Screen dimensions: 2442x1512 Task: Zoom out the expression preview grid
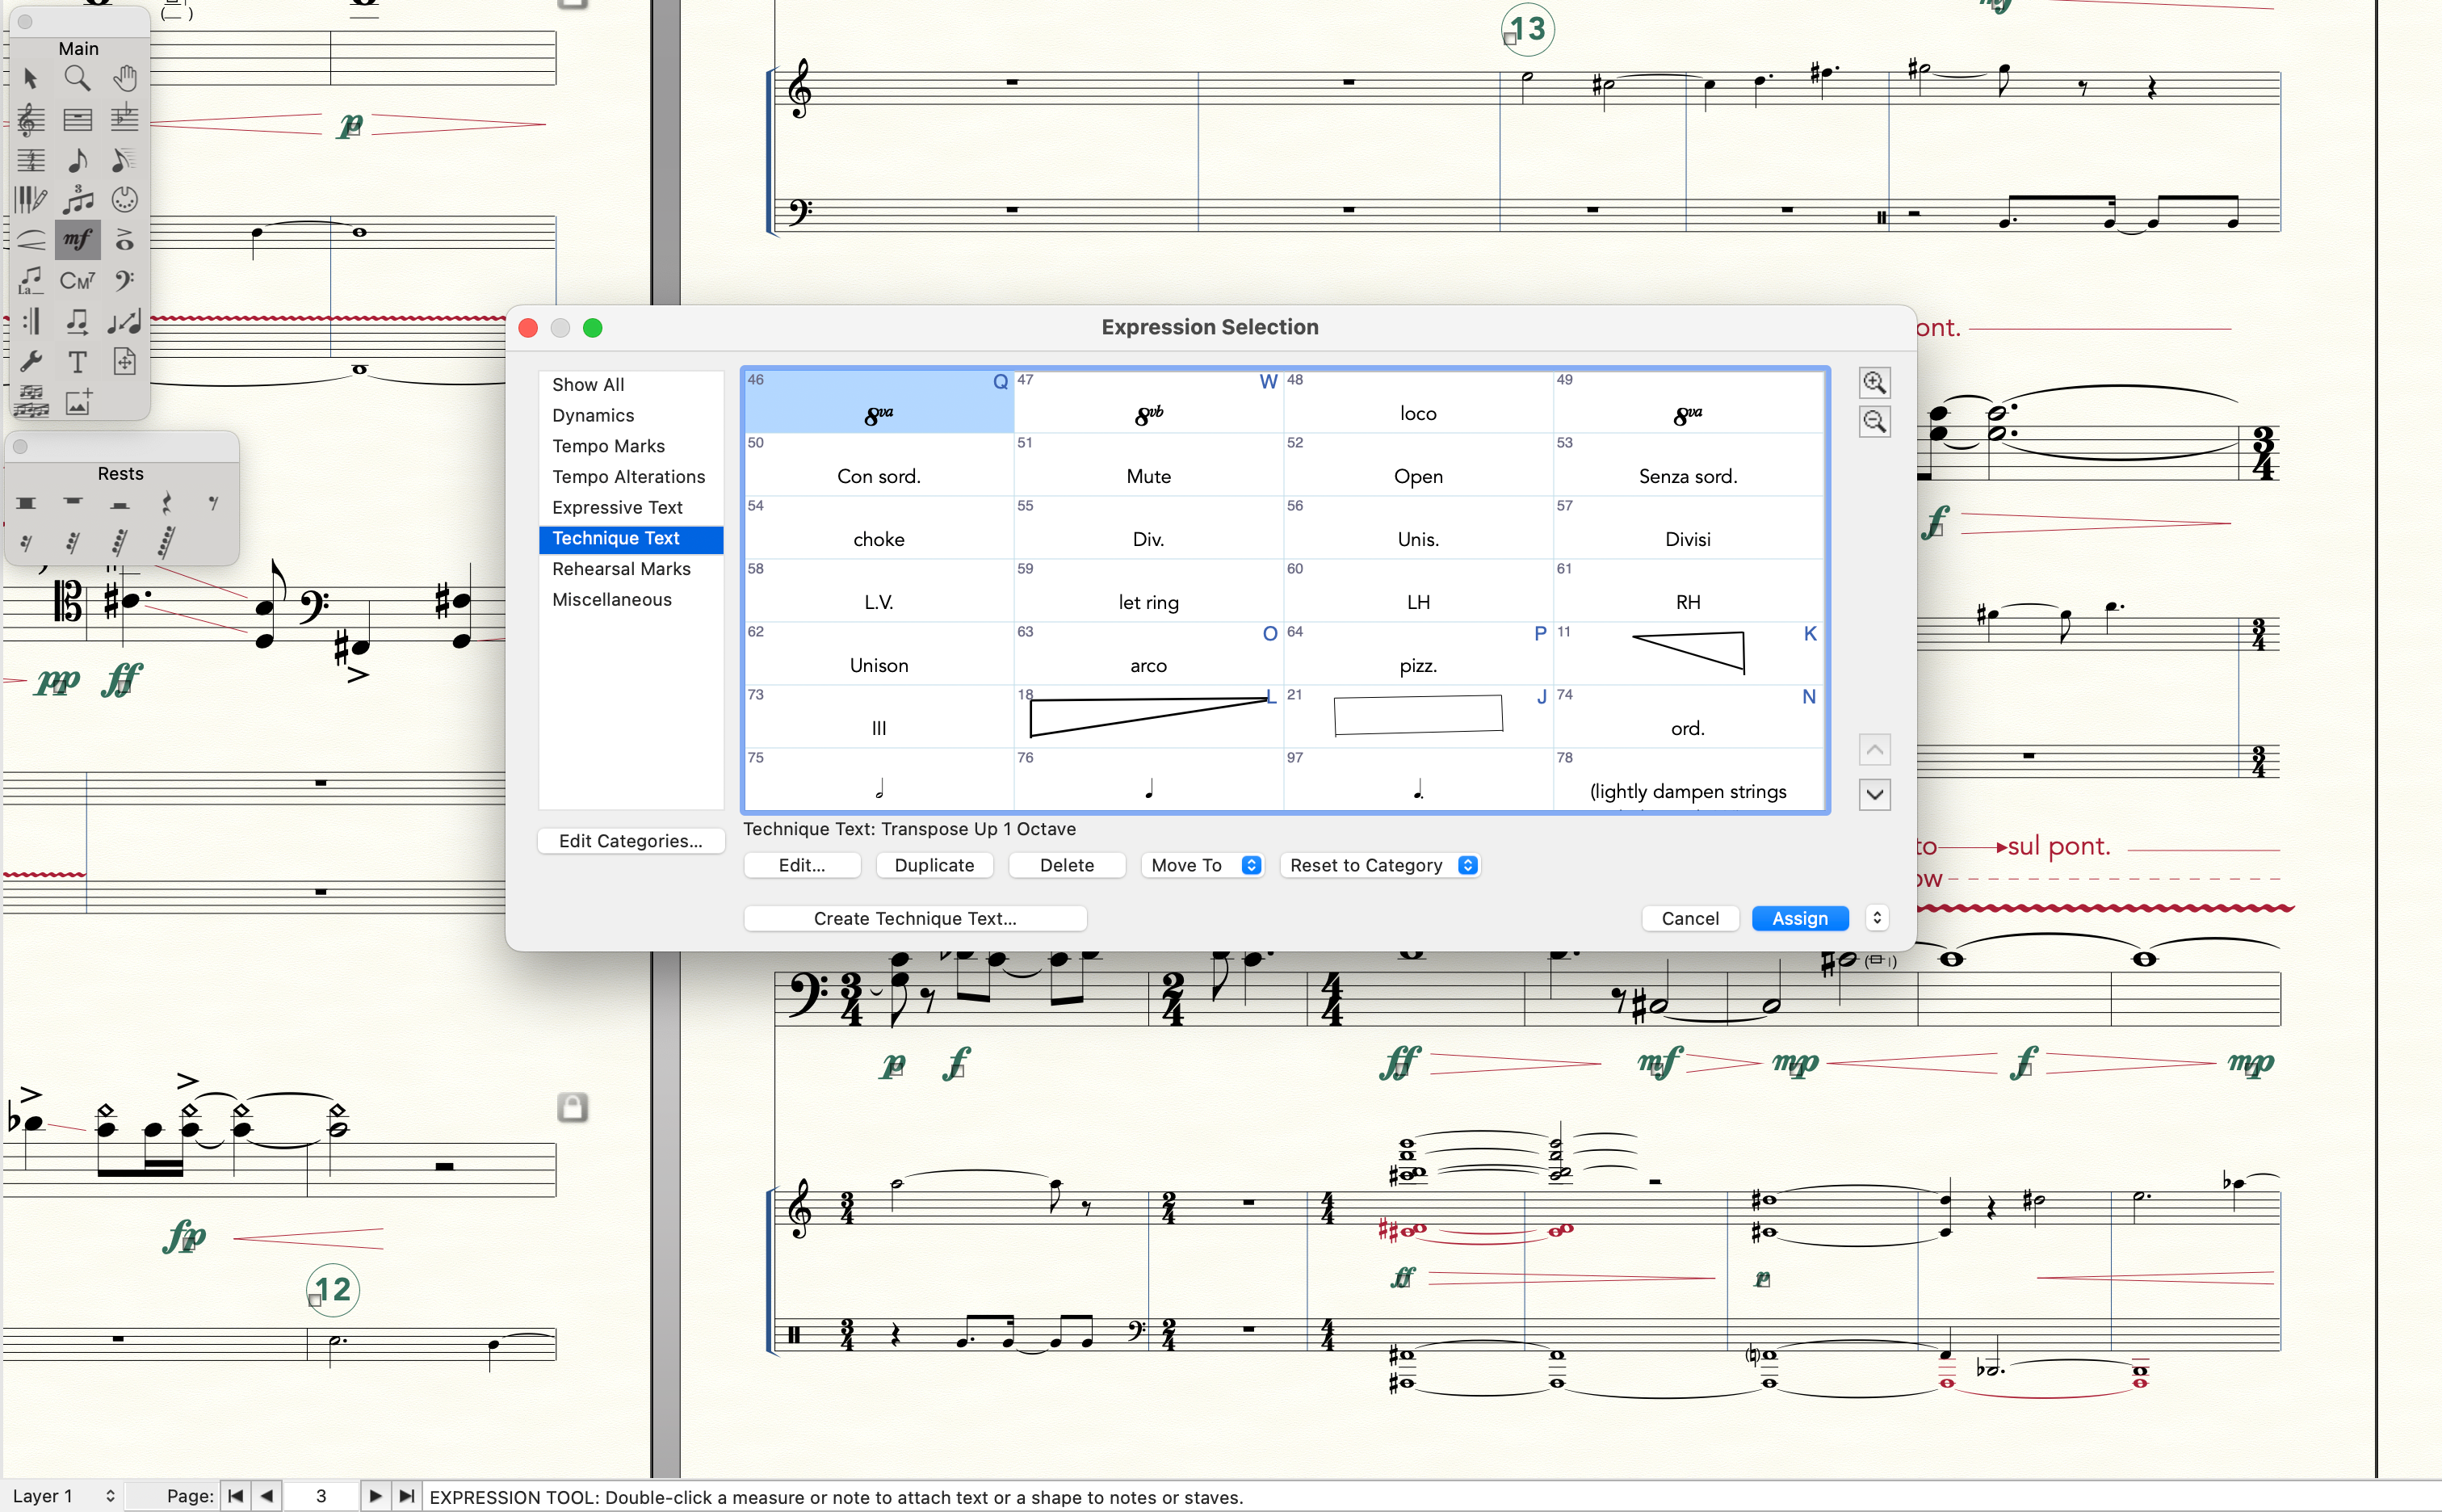pos(1874,422)
